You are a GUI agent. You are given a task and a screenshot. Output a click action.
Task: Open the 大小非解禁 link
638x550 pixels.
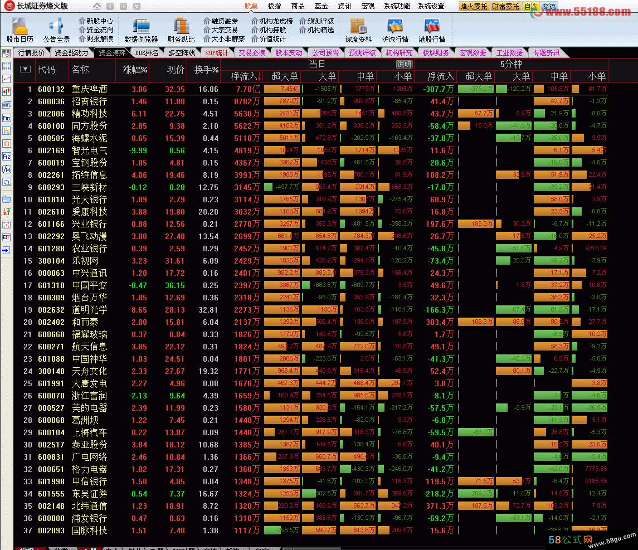coord(224,38)
